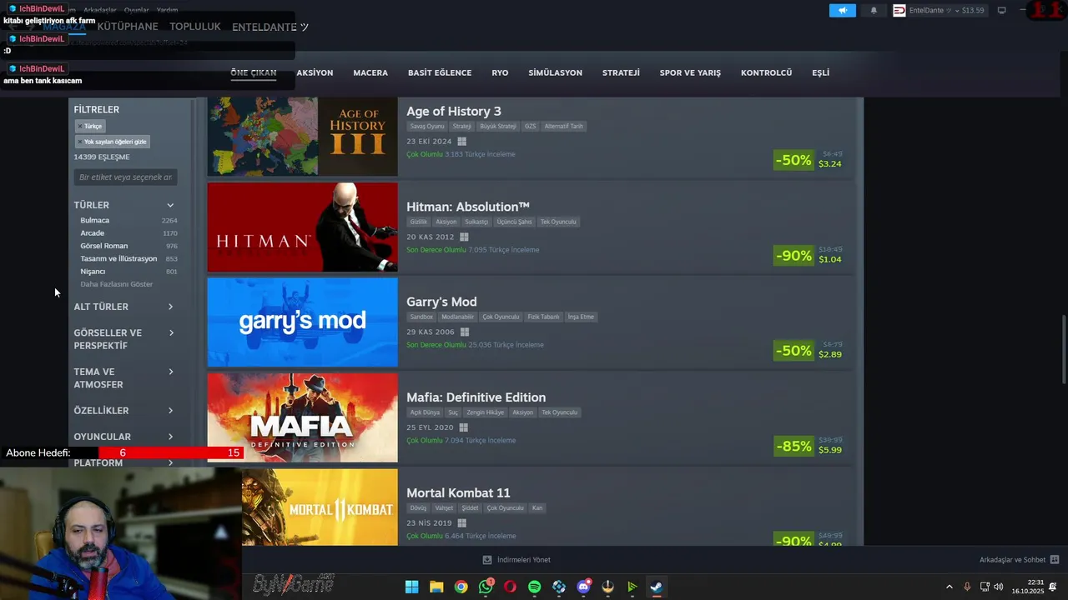Click Windows platform icon under Garry's Mod

[x=465, y=332]
